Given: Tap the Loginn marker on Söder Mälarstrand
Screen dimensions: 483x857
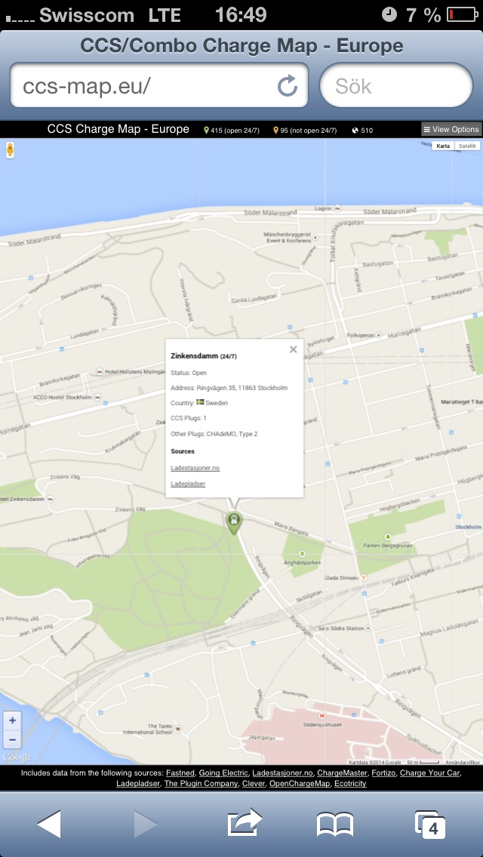Looking at the screenshot, I should [x=337, y=208].
